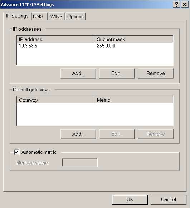Select the IP Settings tab
Screen dimensions: 190x208
click(17, 16)
